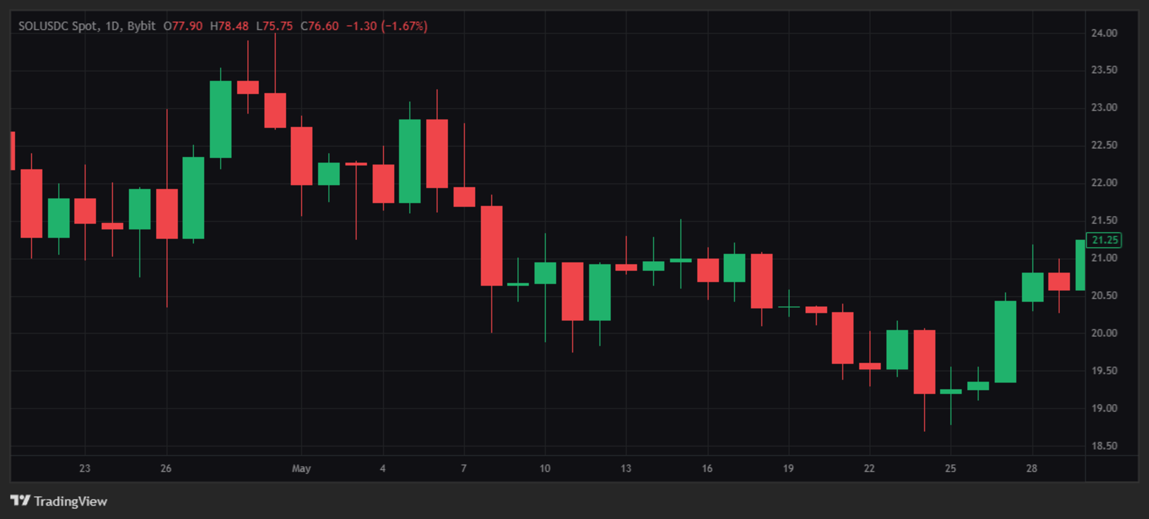This screenshot has width=1149, height=519.
Task: Click the low value L75.75
Action: [275, 26]
